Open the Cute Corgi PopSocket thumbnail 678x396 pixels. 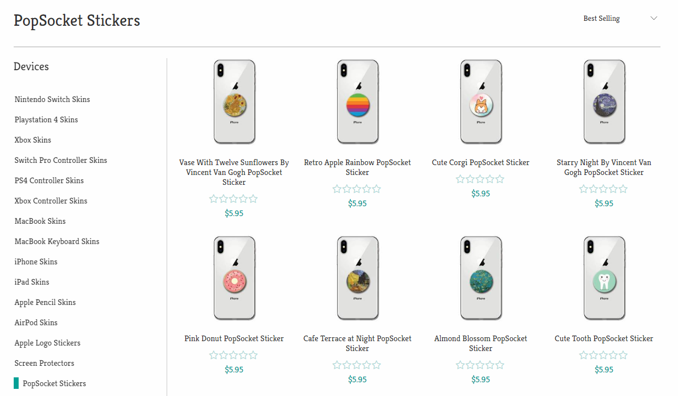click(x=481, y=102)
